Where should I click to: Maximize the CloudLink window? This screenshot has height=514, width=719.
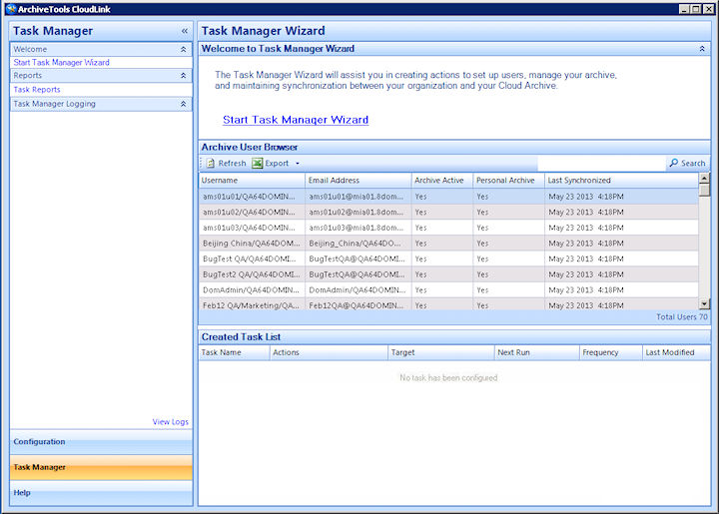tap(696, 9)
